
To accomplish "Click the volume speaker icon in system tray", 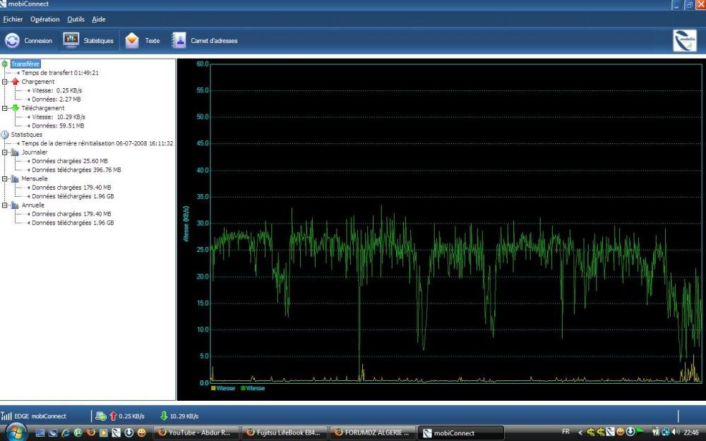I will click(x=676, y=432).
